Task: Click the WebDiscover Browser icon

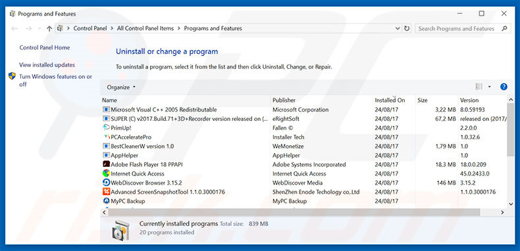Action: [106, 183]
